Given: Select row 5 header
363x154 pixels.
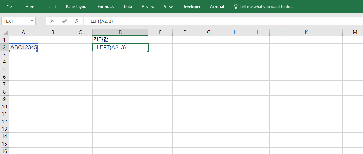Looking at the screenshot, I should click(x=5, y=70).
